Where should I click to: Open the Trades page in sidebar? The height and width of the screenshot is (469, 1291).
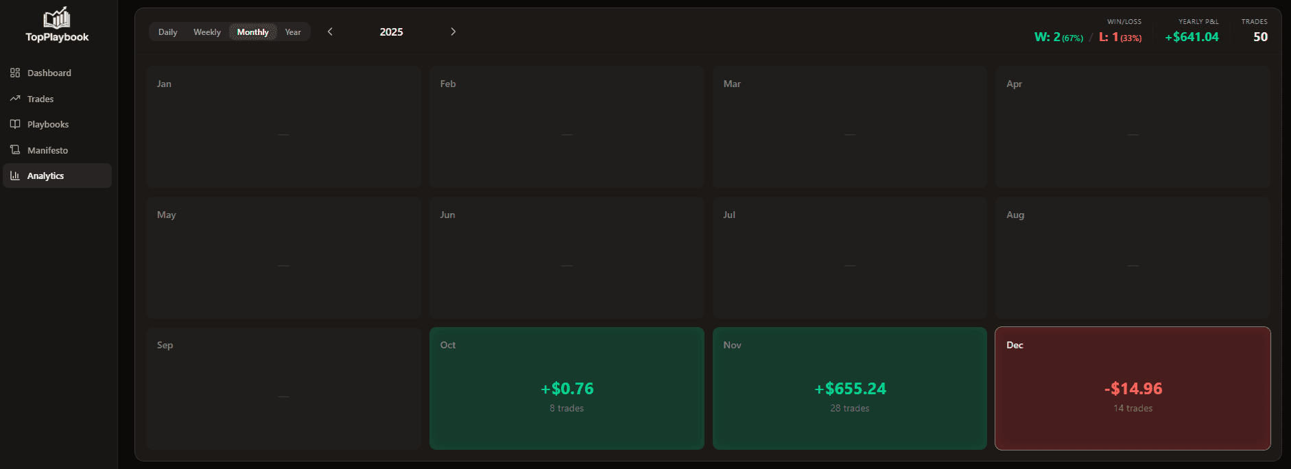[40, 99]
